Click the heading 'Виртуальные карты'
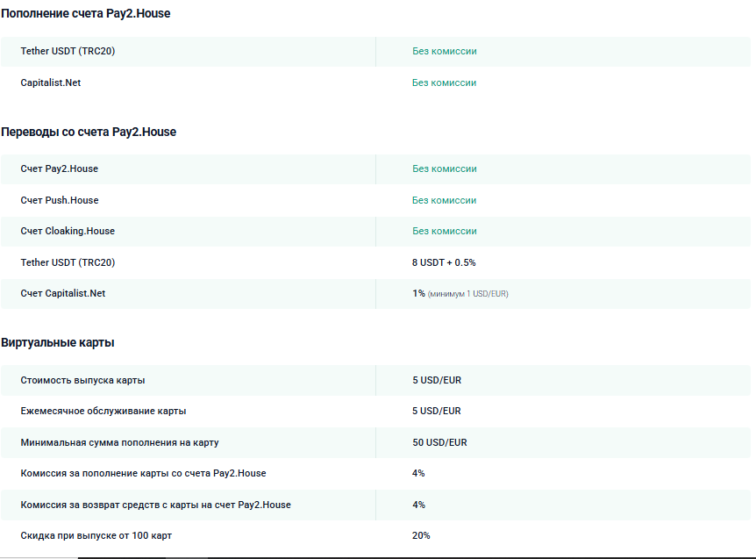The height and width of the screenshot is (559, 756). [x=57, y=342]
